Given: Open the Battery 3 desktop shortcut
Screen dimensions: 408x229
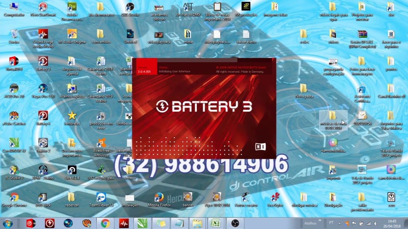Looking at the screenshot, I should click(43, 64).
